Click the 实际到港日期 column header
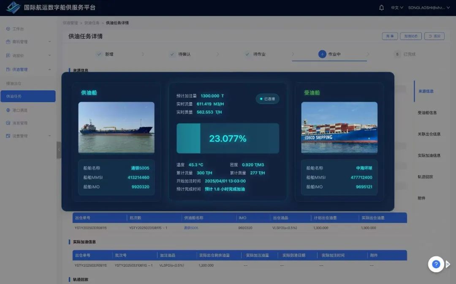This screenshot has width=456, height=284. (294, 255)
